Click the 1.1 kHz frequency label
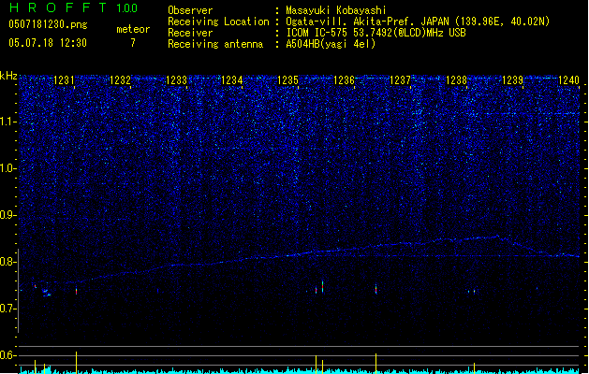 click(x=7, y=122)
